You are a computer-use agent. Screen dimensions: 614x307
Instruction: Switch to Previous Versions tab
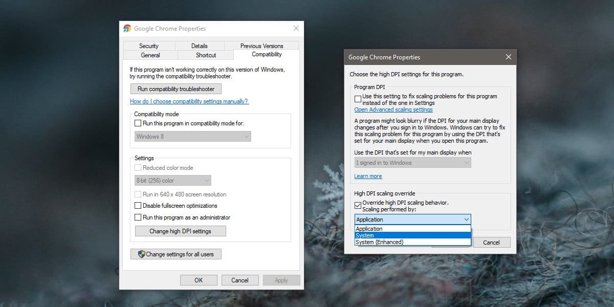pos(261,46)
